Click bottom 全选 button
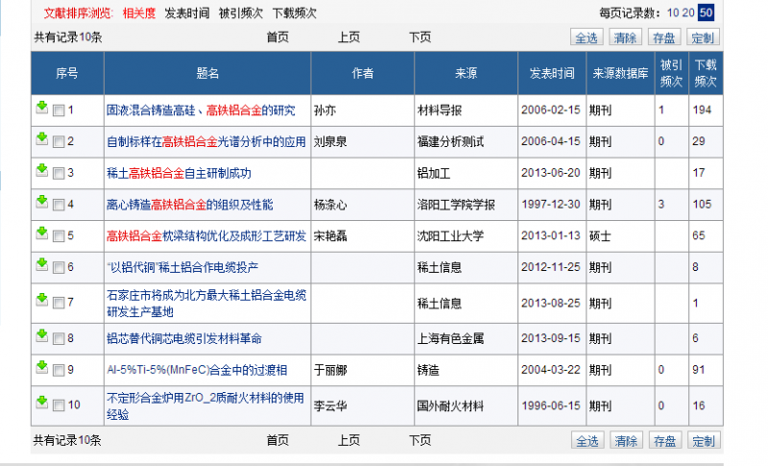 tap(588, 440)
